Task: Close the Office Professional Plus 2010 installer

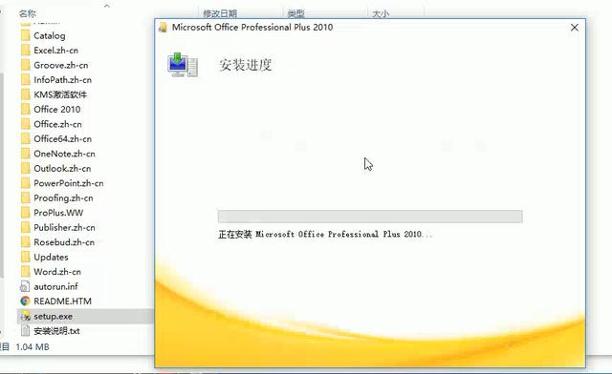Action: pos(575,28)
